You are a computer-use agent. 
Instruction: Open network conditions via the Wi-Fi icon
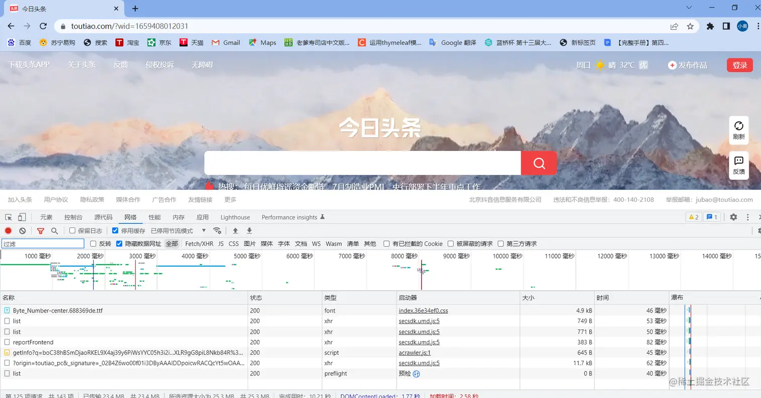(217, 231)
